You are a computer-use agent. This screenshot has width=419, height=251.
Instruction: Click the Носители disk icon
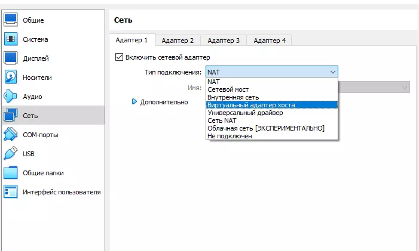click(x=11, y=78)
